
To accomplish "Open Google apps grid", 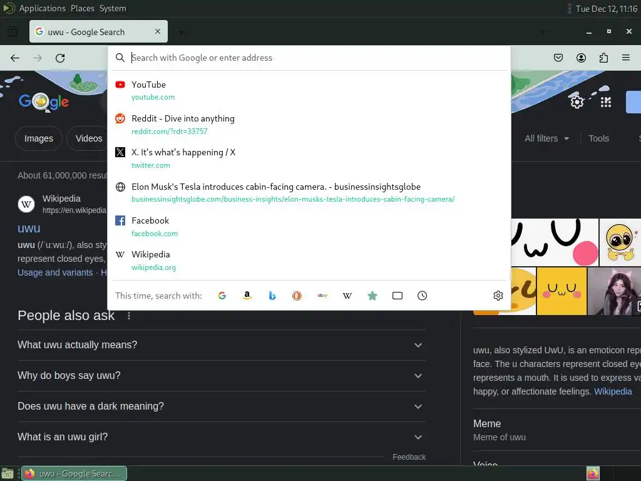I will (x=606, y=102).
